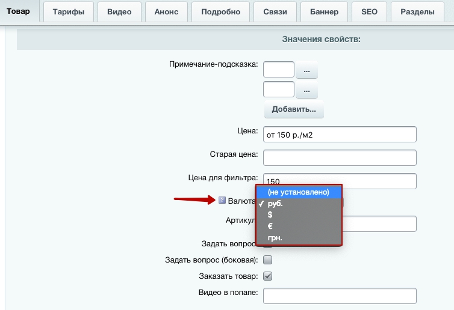
Task: Click the first Примечание-подсказка input field
Action: [279, 69]
